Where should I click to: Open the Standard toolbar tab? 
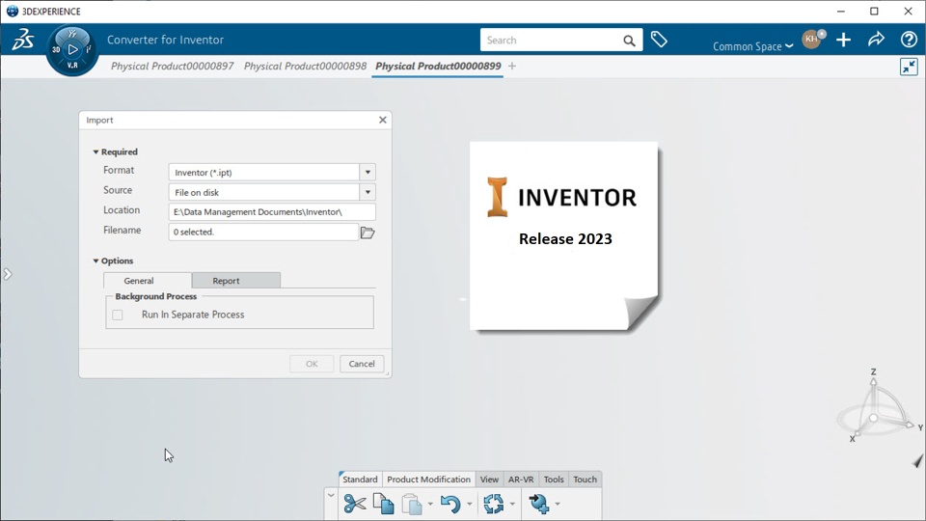coord(360,480)
